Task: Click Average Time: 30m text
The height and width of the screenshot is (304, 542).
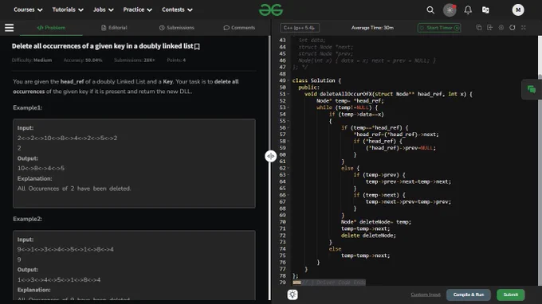Action: click(x=372, y=28)
